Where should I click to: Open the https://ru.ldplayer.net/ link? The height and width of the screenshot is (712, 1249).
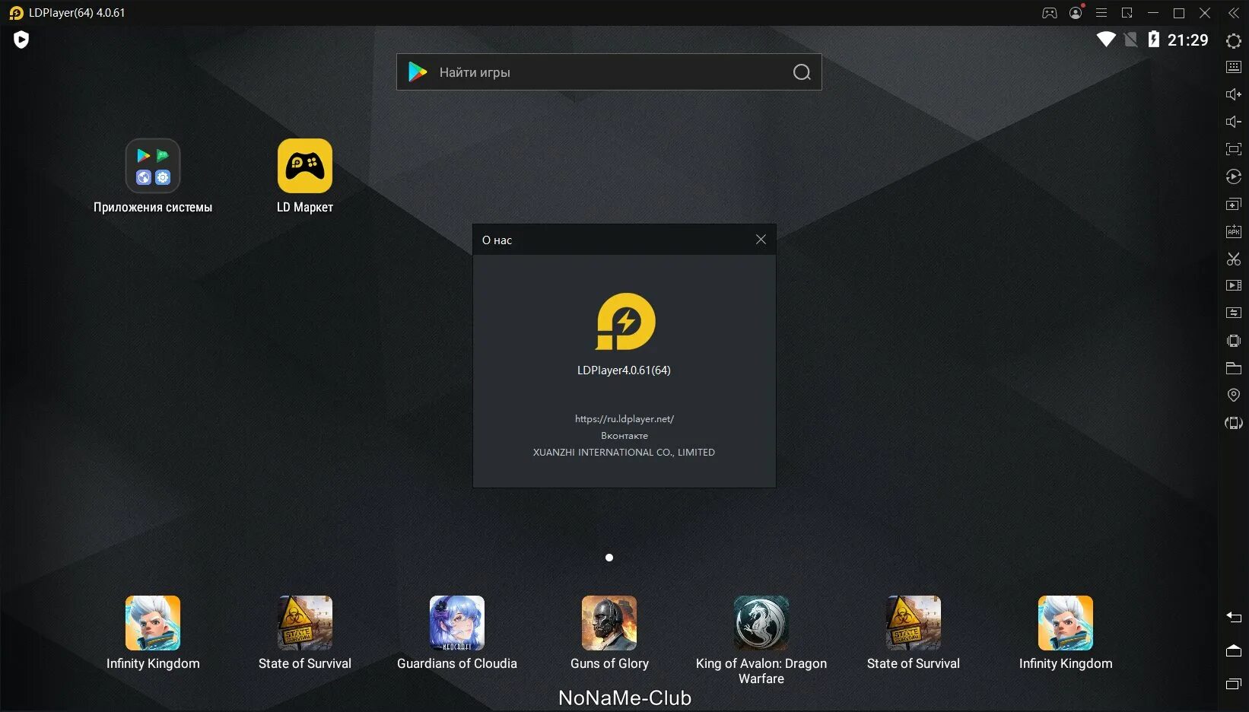624,419
